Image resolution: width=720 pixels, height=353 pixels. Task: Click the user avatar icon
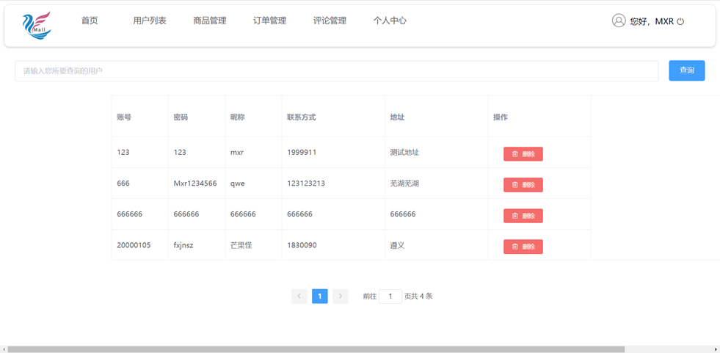tap(619, 21)
